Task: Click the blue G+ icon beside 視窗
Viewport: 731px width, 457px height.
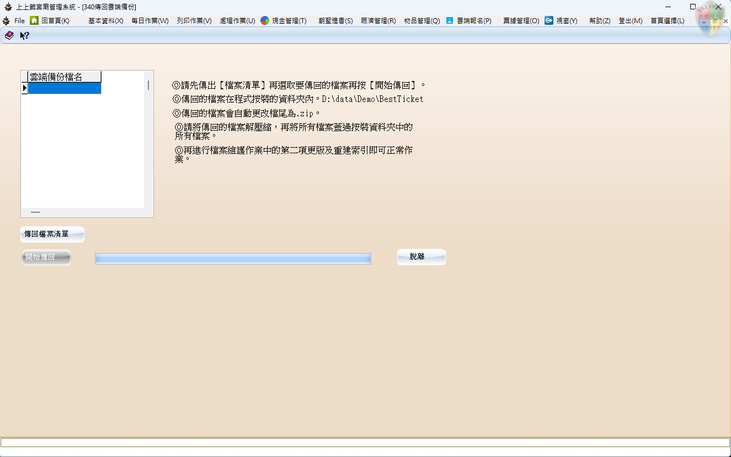Action: (548, 20)
